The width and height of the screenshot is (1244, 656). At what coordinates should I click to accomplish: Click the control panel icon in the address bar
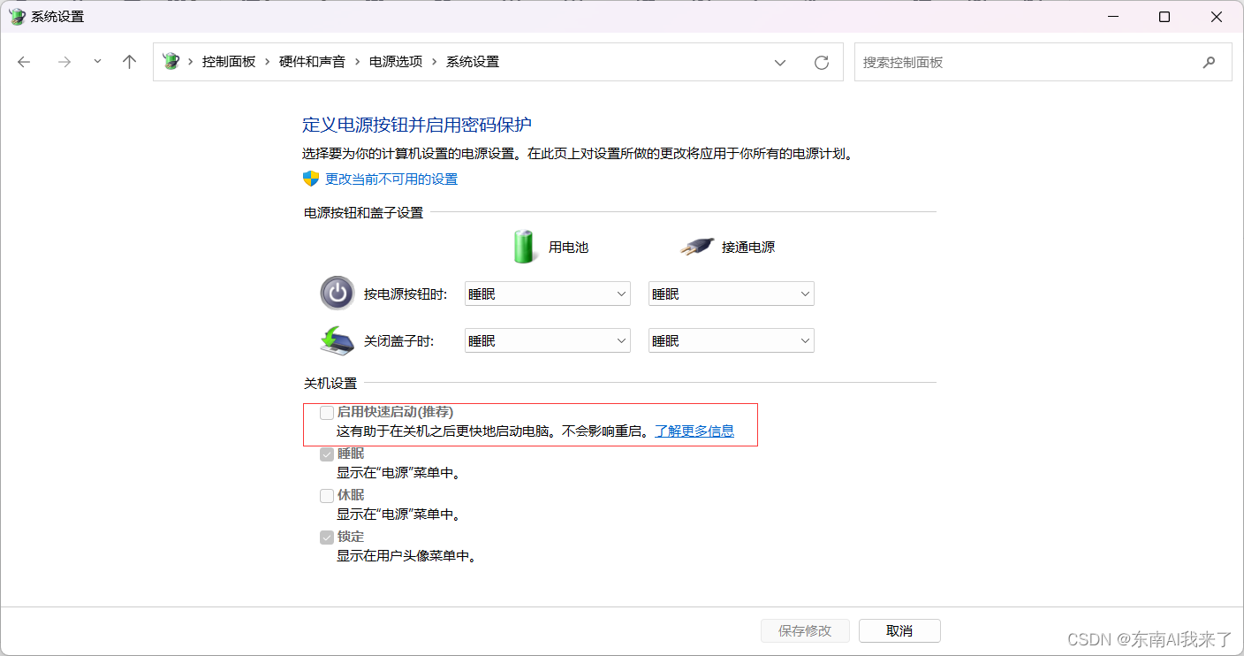[171, 62]
